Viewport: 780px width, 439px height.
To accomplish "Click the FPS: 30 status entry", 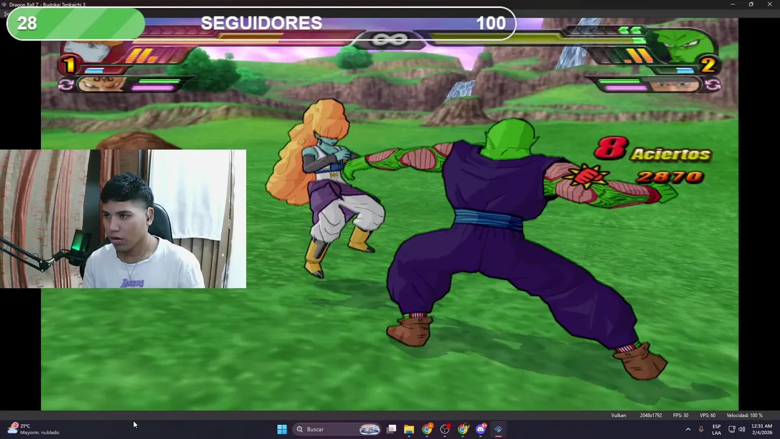I will (681, 415).
